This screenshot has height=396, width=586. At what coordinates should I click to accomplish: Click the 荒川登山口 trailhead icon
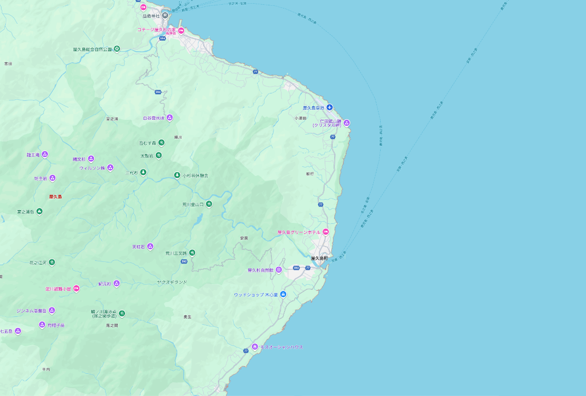(x=209, y=204)
